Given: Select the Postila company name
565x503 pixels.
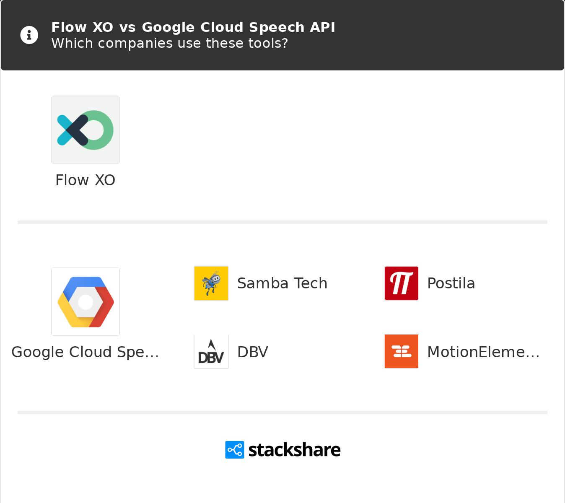Looking at the screenshot, I should click(451, 283).
